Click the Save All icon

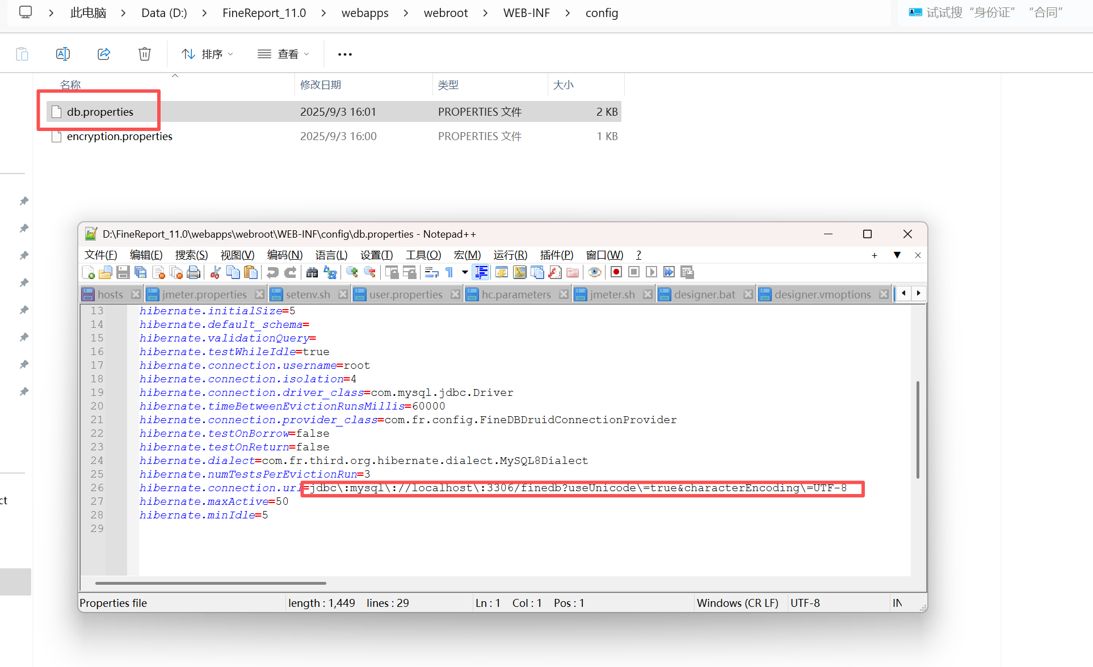click(x=141, y=272)
